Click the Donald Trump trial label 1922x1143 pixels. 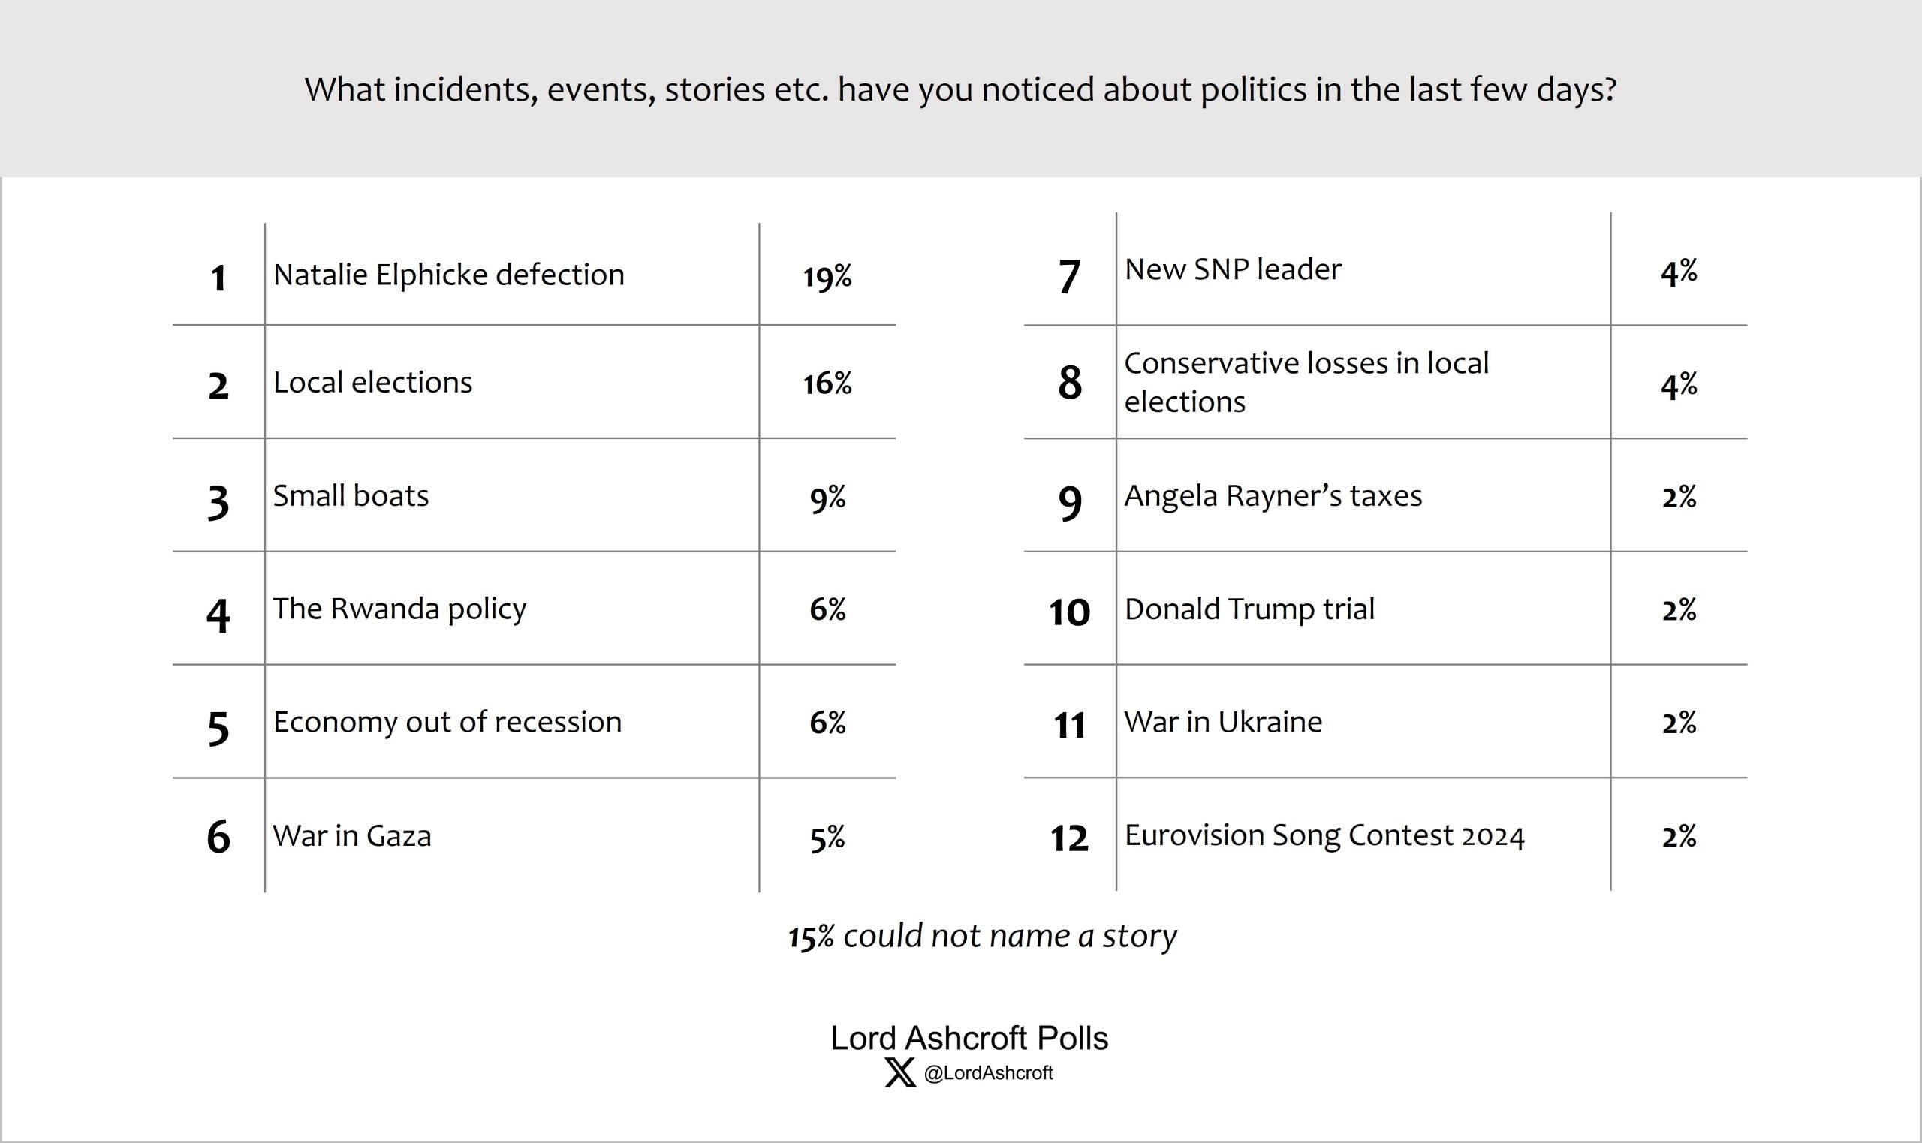(1249, 609)
